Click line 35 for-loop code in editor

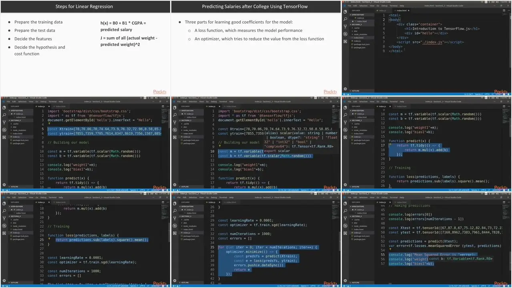(268, 247)
